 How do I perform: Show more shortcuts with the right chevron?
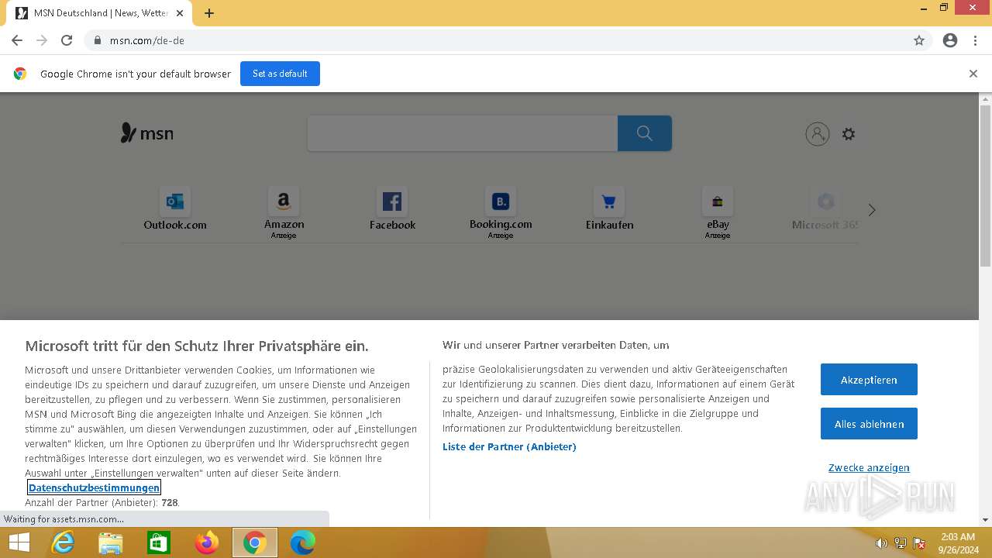872,210
